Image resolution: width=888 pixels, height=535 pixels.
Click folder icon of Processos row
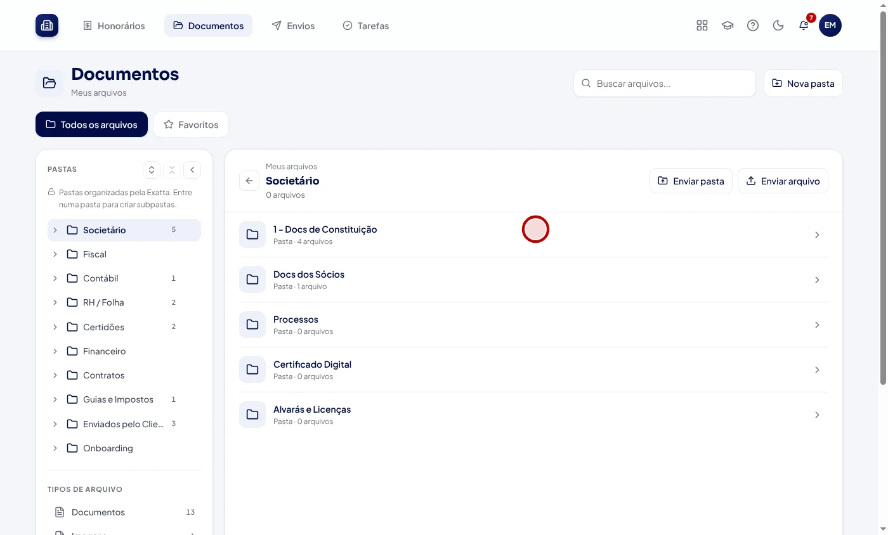pyautogui.click(x=252, y=325)
